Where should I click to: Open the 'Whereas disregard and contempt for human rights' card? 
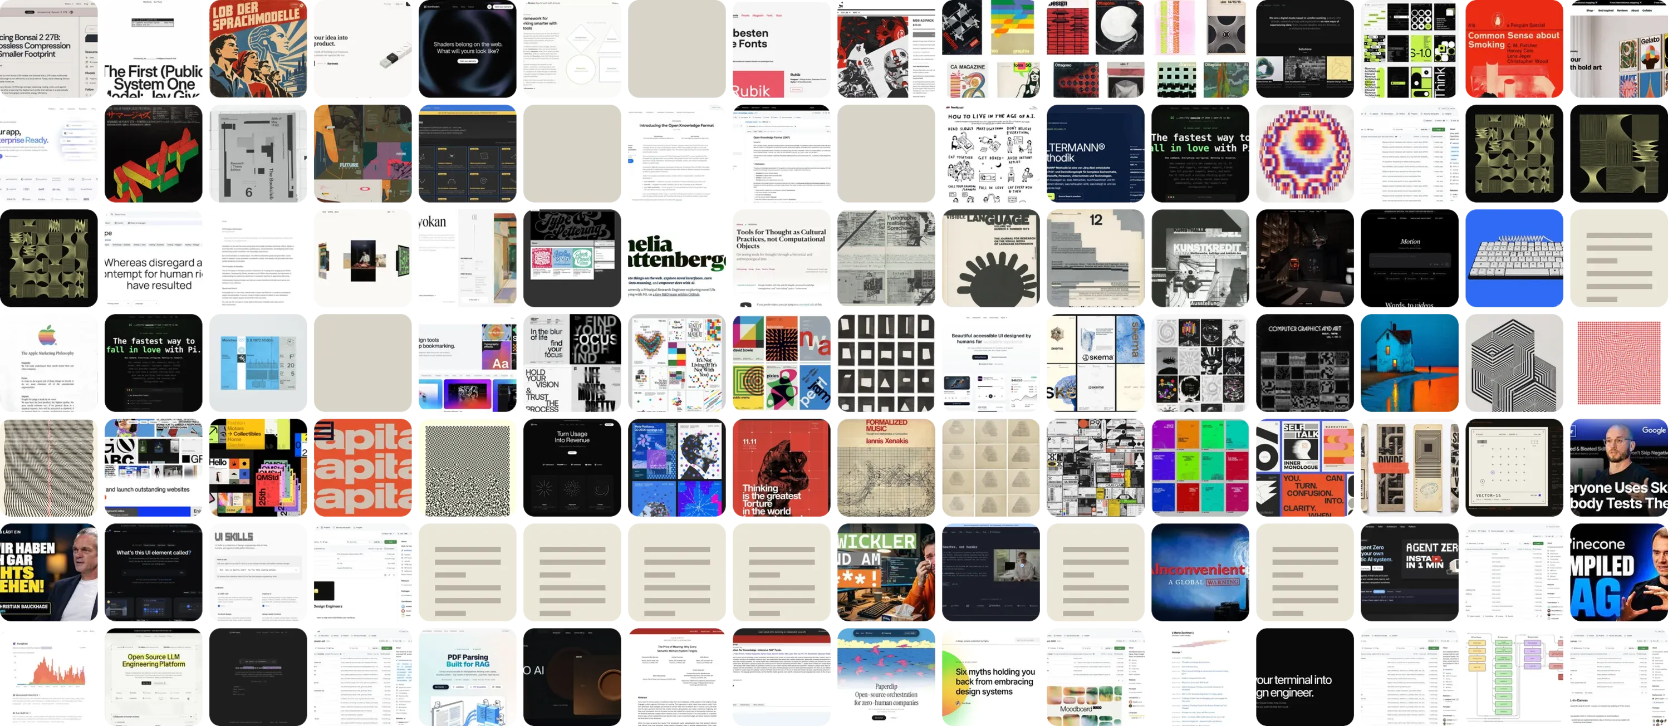coord(153,258)
